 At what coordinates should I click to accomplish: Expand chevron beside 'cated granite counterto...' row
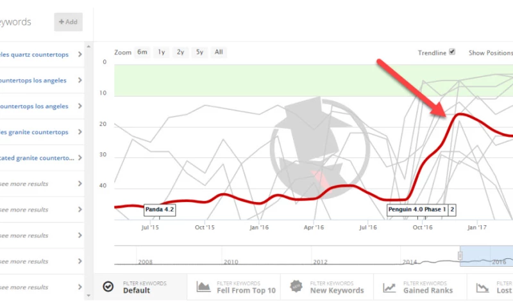(x=80, y=157)
